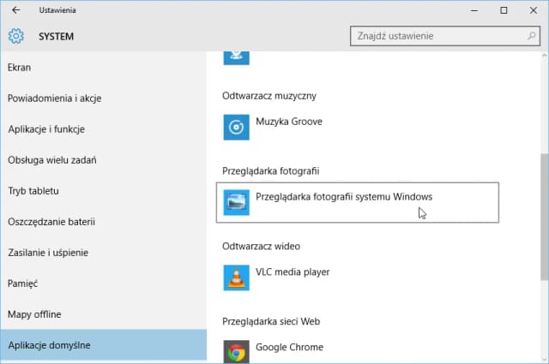Viewport: 549px width, 364px height.
Task: Select Aplikacje i funkcje in sidebar
Action: tap(46, 128)
